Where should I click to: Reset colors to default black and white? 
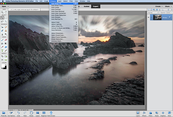coord(2,68)
